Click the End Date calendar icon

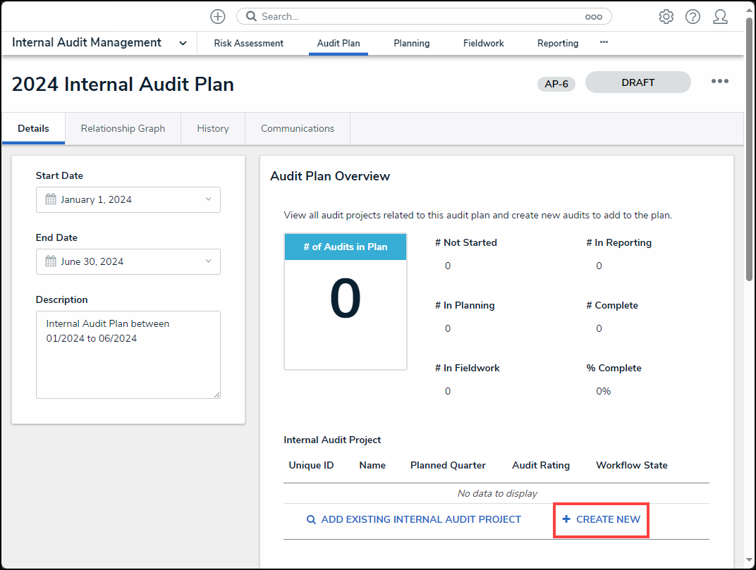pyautogui.click(x=51, y=261)
